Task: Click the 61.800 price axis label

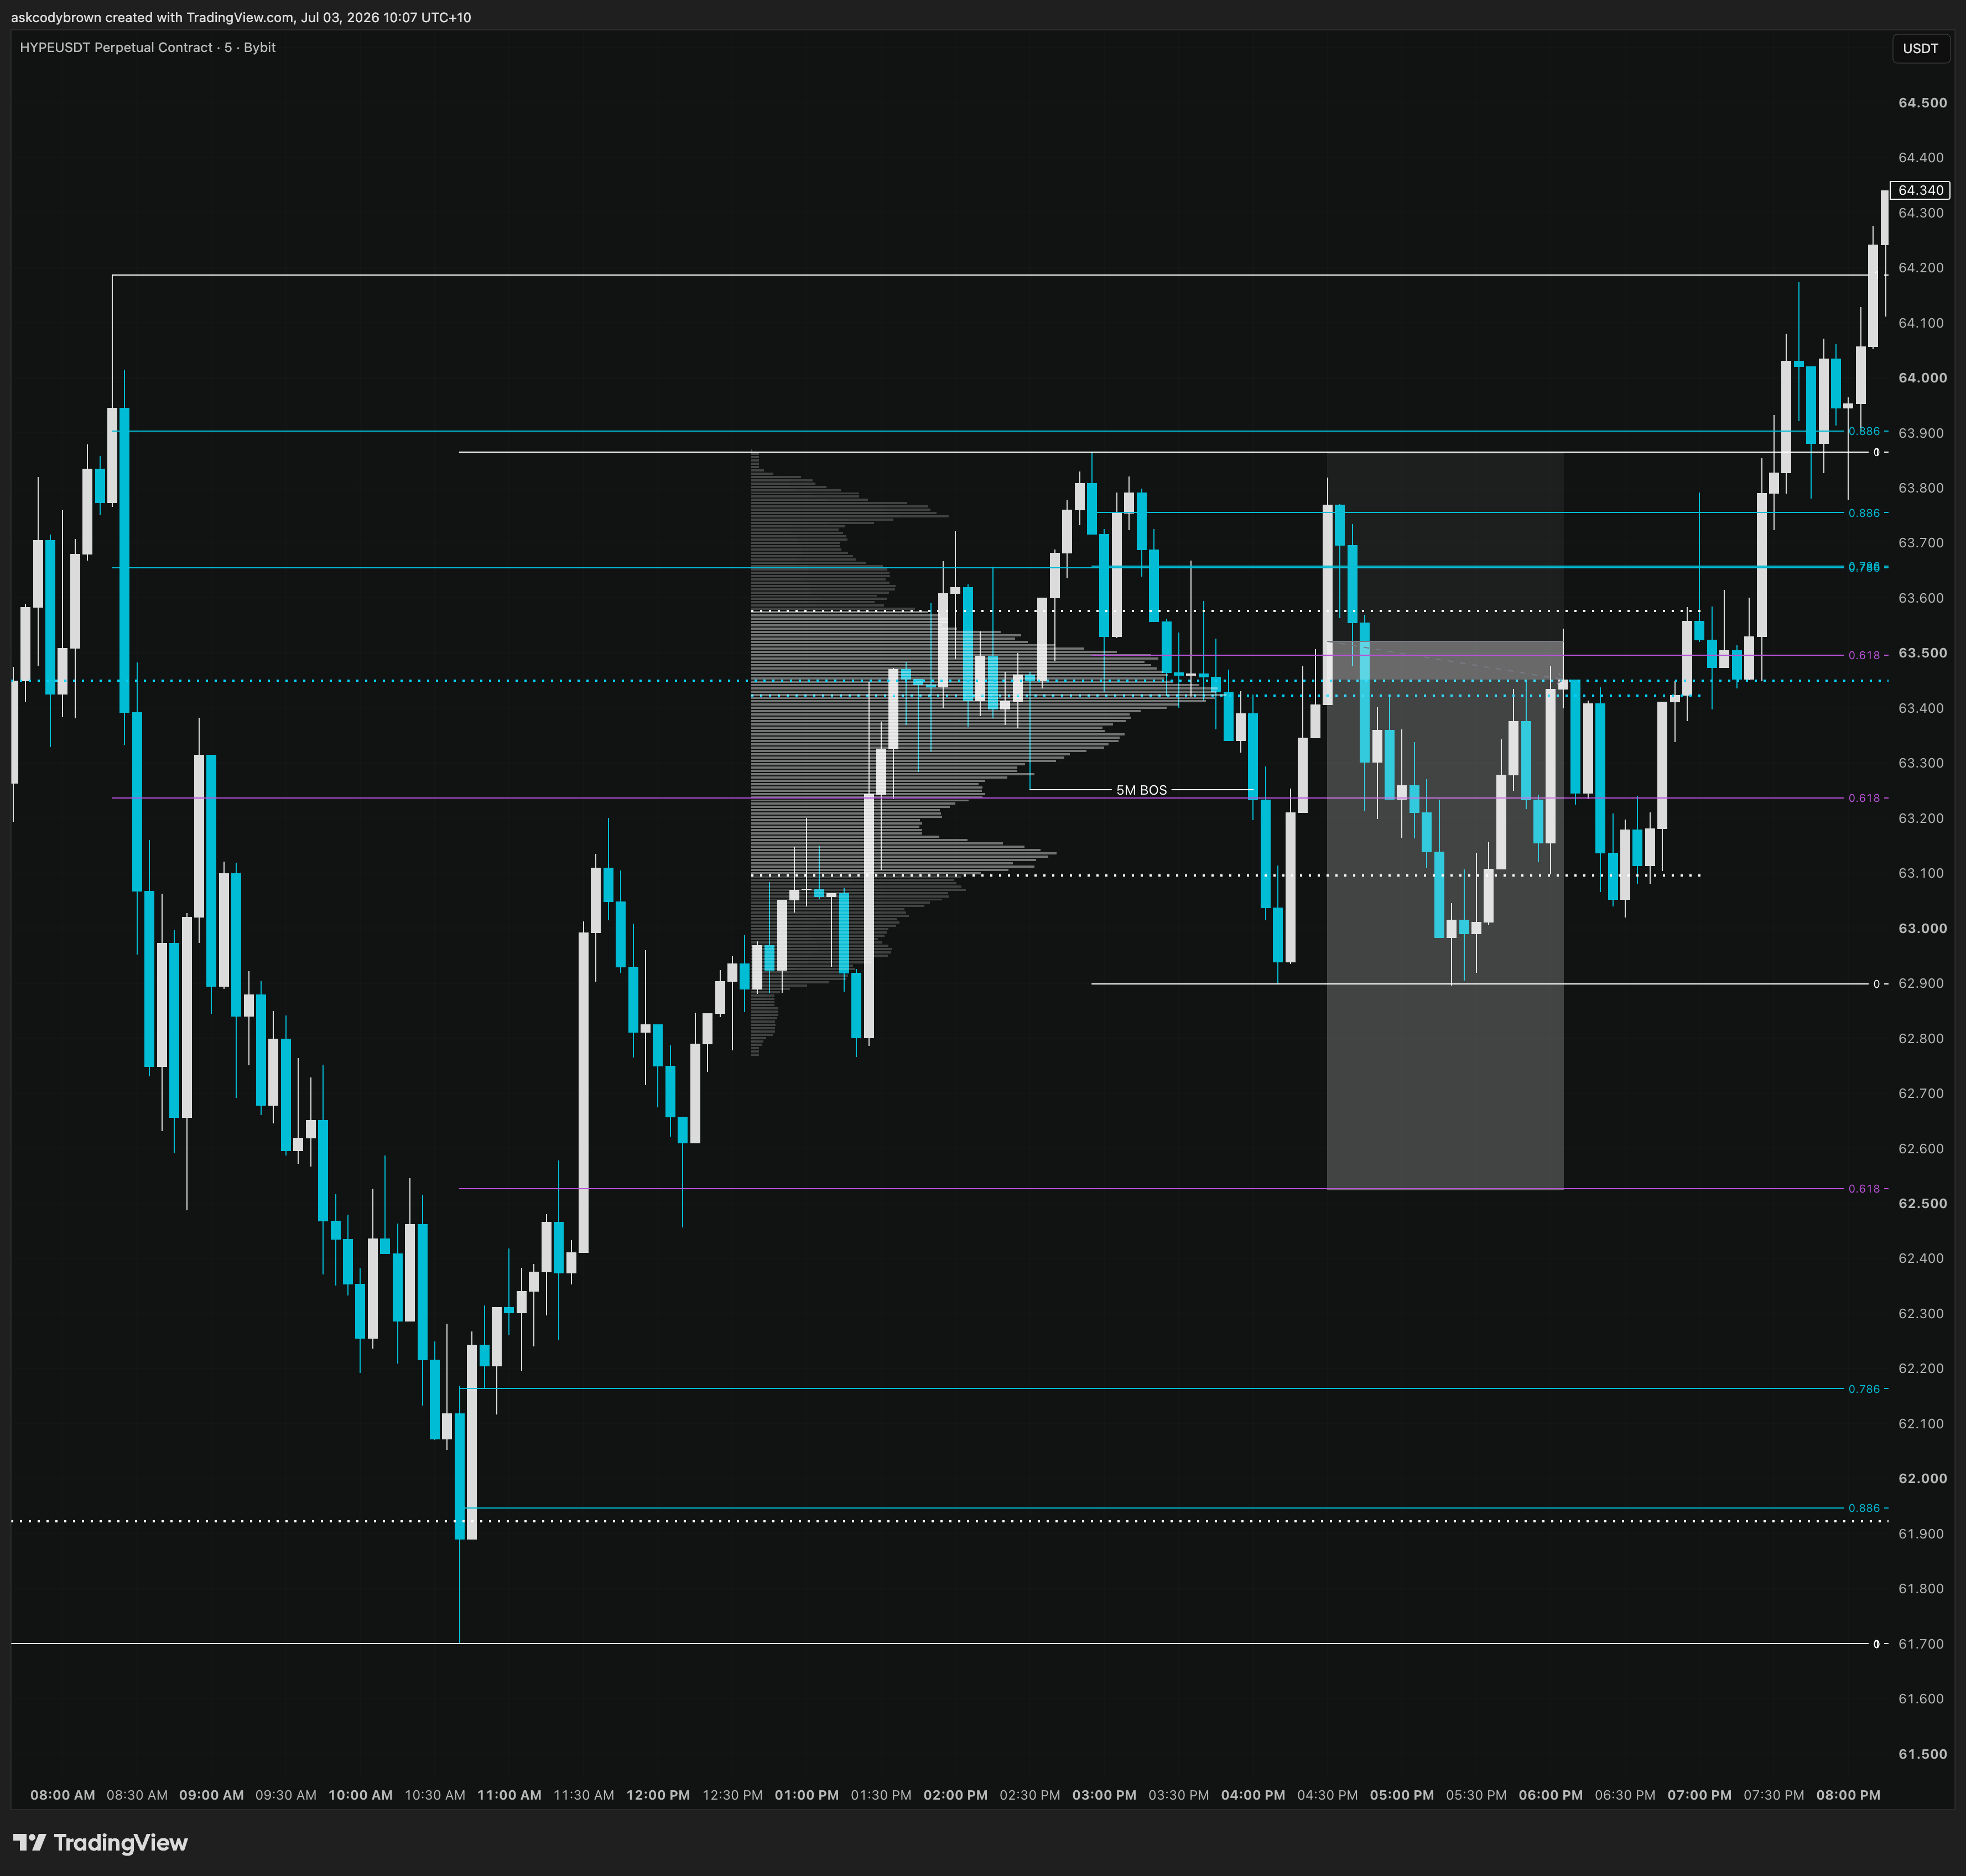Action: pos(1921,1588)
